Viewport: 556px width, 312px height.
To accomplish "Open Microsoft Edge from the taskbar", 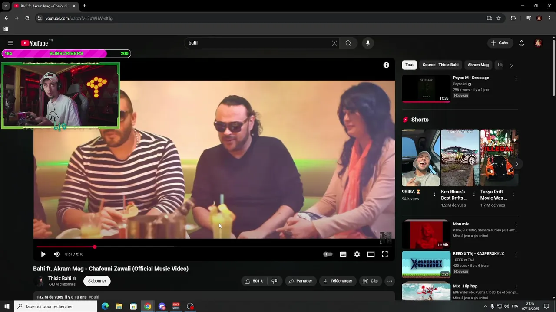I will point(105,306).
